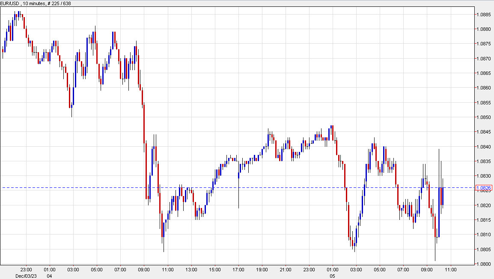Click the 1.0855 price axis label

pos(484,103)
